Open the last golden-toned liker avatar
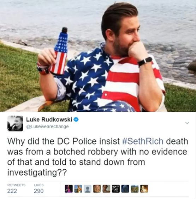Screen dimensions: 196x199 click(x=144, y=189)
